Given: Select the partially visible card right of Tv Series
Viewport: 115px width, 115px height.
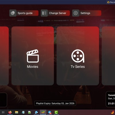Looking at the screenshot, I should (x=108, y=56).
